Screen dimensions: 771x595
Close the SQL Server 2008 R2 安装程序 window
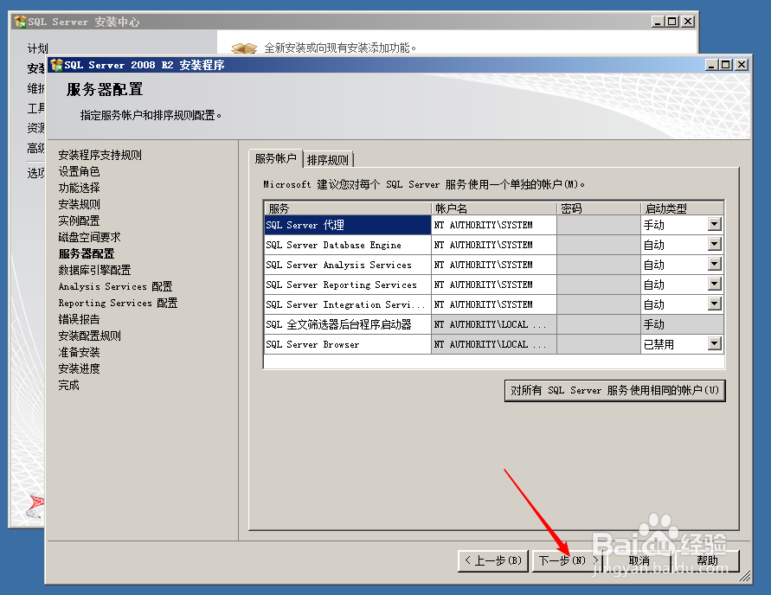click(x=742, y=64)
